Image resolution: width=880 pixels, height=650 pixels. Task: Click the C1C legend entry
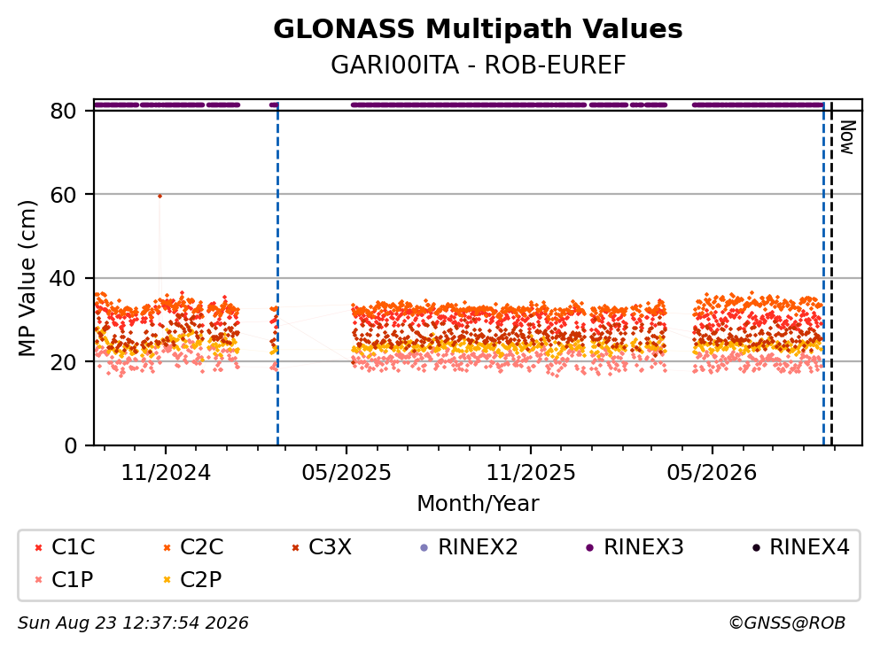tap(65, 546)
